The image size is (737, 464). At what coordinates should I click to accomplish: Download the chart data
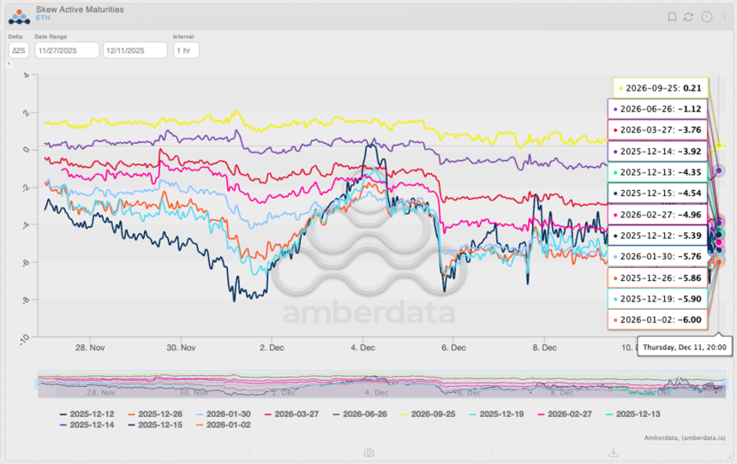pyautogui.click(x=614, y=453)
